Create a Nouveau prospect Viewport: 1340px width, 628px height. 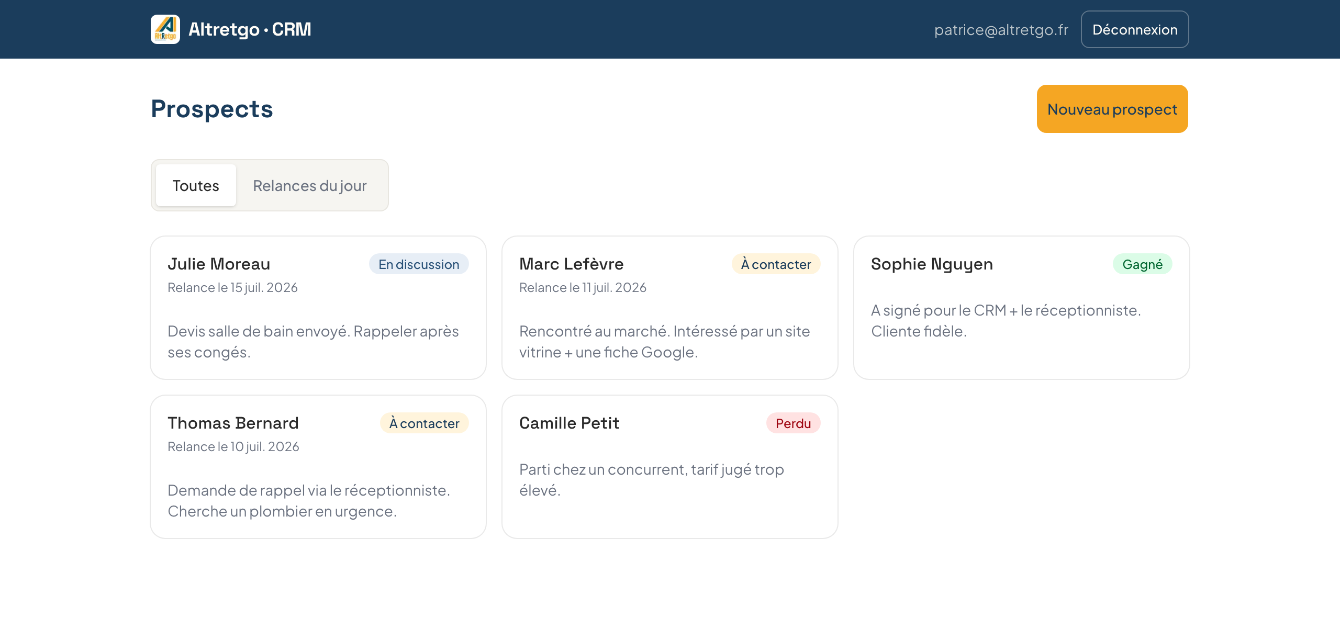pyautogui.click(x=1112, y=109)
